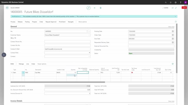This screenshot has height=105, width=188.
Task: Create new sales order with plus icon
Action: click(95, 8)
